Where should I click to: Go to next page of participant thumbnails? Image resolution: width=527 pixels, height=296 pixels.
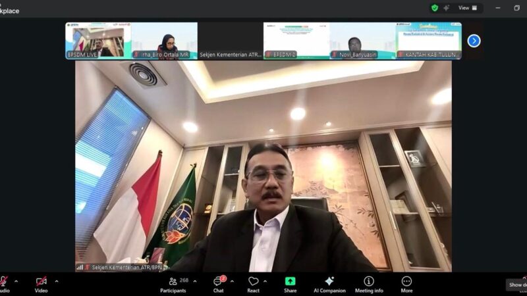[x=474, y=41]
